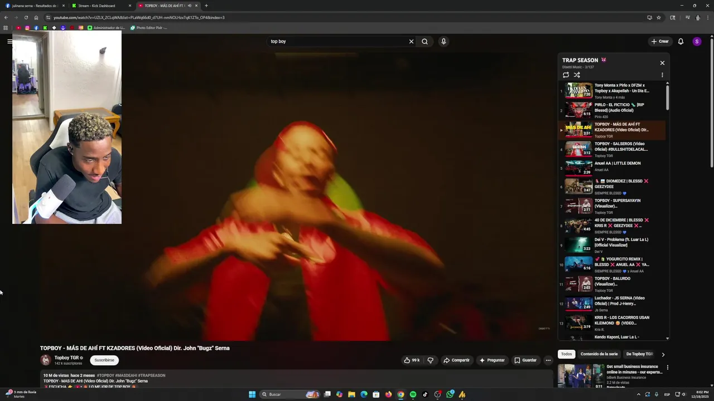The height and width of the screenshot is (401, 714).
Task: Open the account avatar menu
Action: 697,41
